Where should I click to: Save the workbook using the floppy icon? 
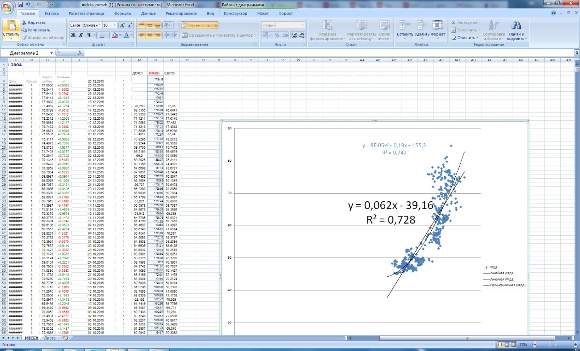pos(20,4)
